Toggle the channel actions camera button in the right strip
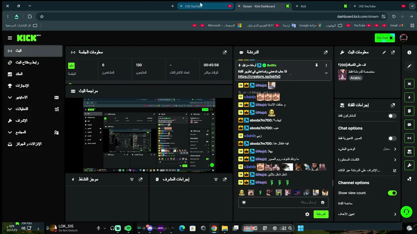417x234 pixels. (x=410, y=152)
